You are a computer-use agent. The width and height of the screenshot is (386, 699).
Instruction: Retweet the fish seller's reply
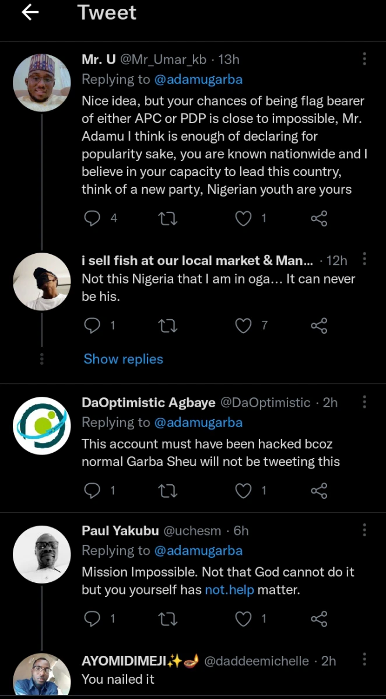click(x=168, y=326)
